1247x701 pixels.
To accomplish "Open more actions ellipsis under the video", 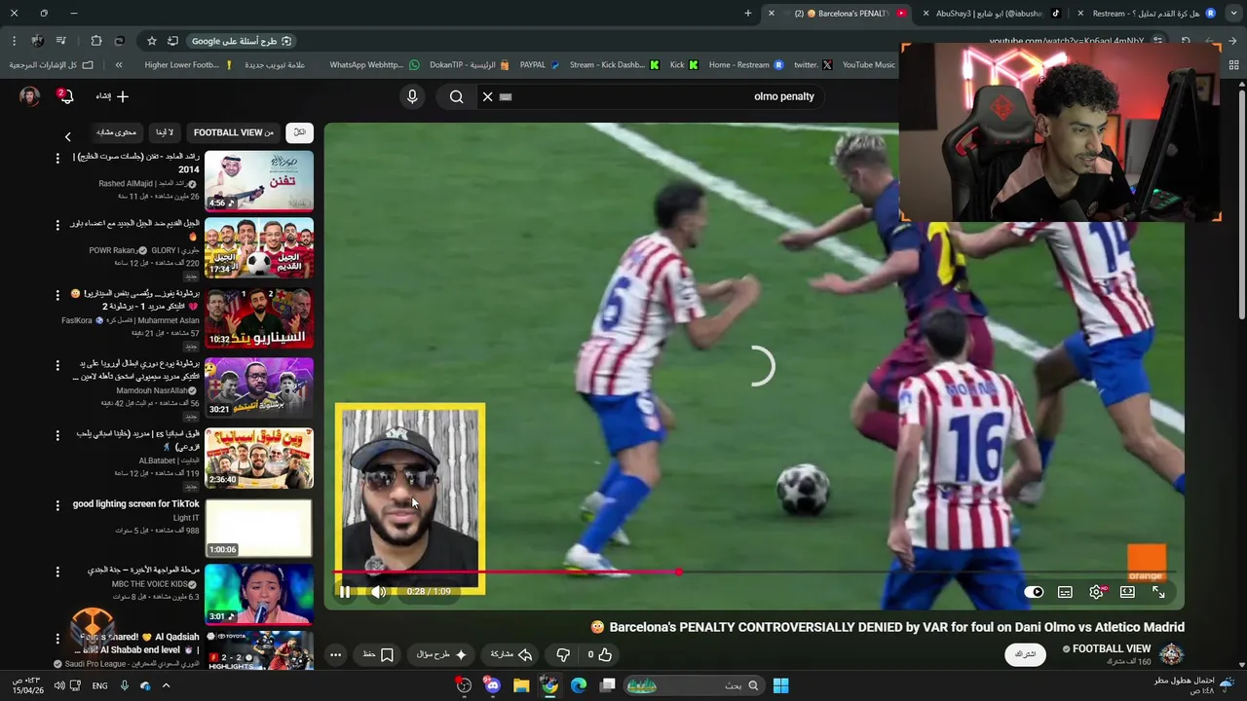I will pyautogui.click(x=335, y=655).
